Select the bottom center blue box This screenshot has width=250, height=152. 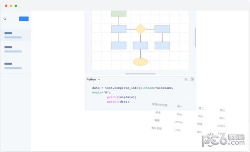(140, 45)
